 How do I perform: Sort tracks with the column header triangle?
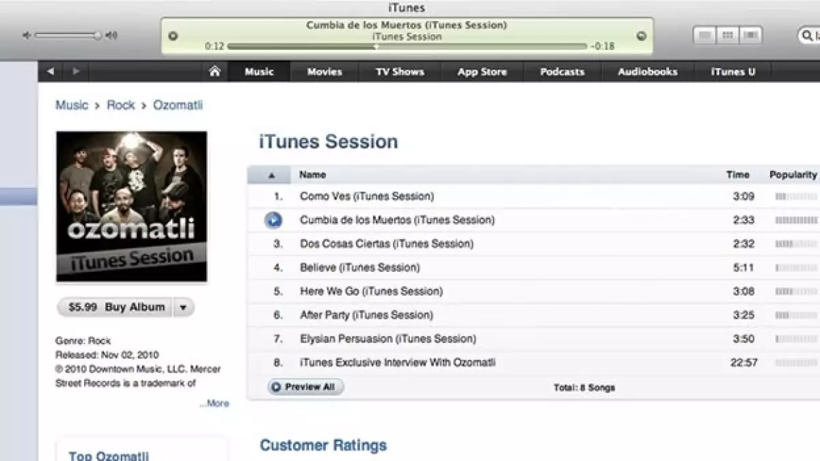point(271,175)
